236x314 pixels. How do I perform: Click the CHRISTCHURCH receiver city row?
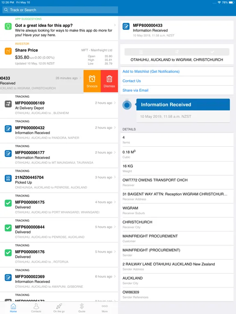click(177, 224)
